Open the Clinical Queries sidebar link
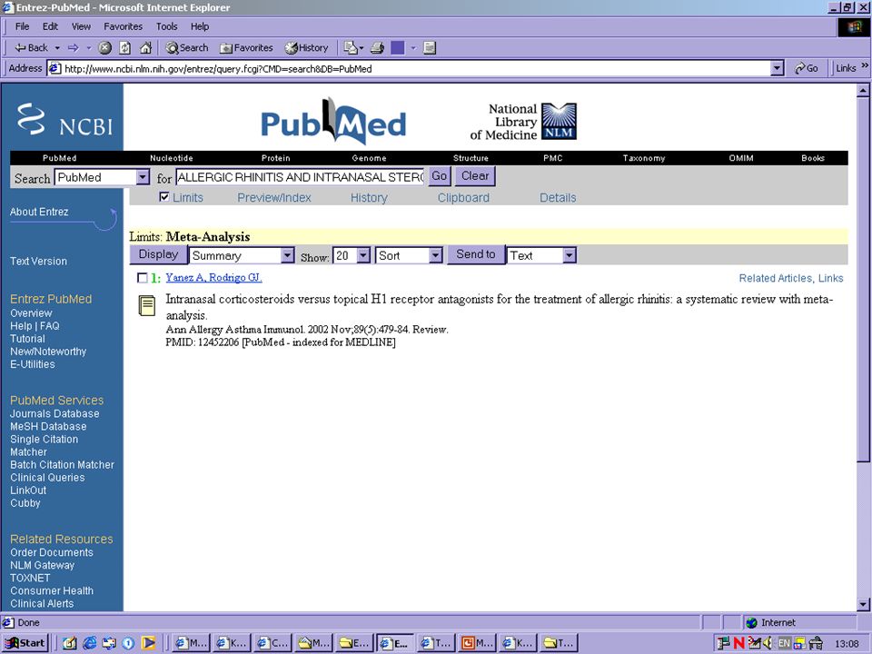The image size is (872, 654). 47,478
